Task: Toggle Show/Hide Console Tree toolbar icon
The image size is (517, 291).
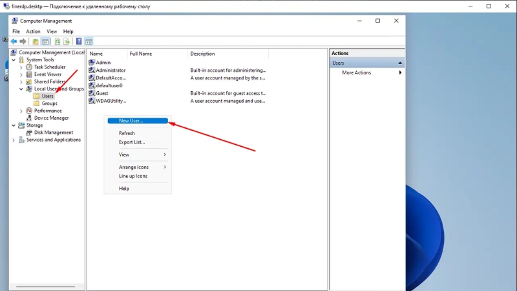Action: click(x=45, y=41)
